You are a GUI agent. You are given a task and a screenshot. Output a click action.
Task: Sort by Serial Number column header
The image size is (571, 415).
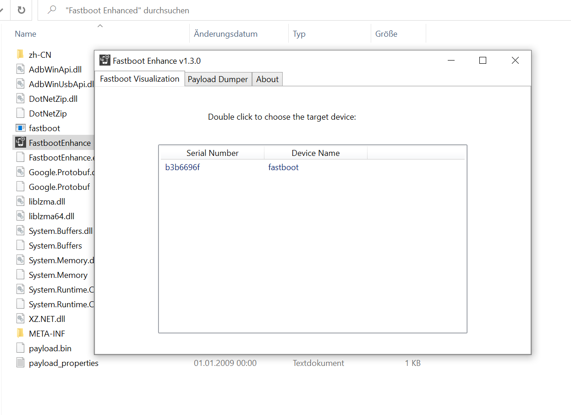[212, 153]
